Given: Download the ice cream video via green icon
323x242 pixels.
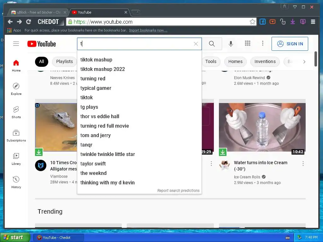Looking at the screenshot, I should [x=223, y=152].
